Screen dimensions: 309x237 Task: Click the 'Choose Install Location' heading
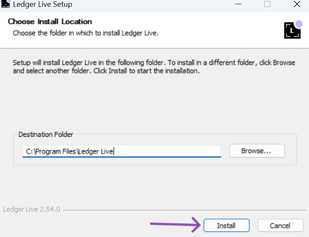[50, 22]
